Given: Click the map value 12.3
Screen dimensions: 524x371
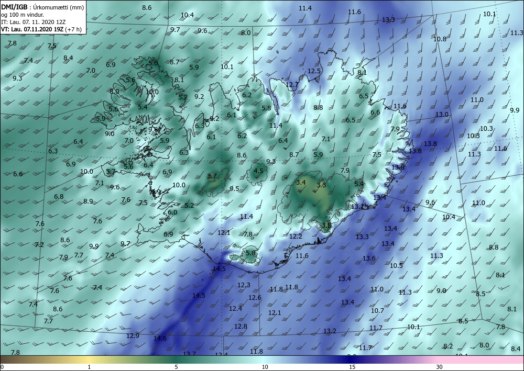Looking at the screenshot, I should point(244,285).
